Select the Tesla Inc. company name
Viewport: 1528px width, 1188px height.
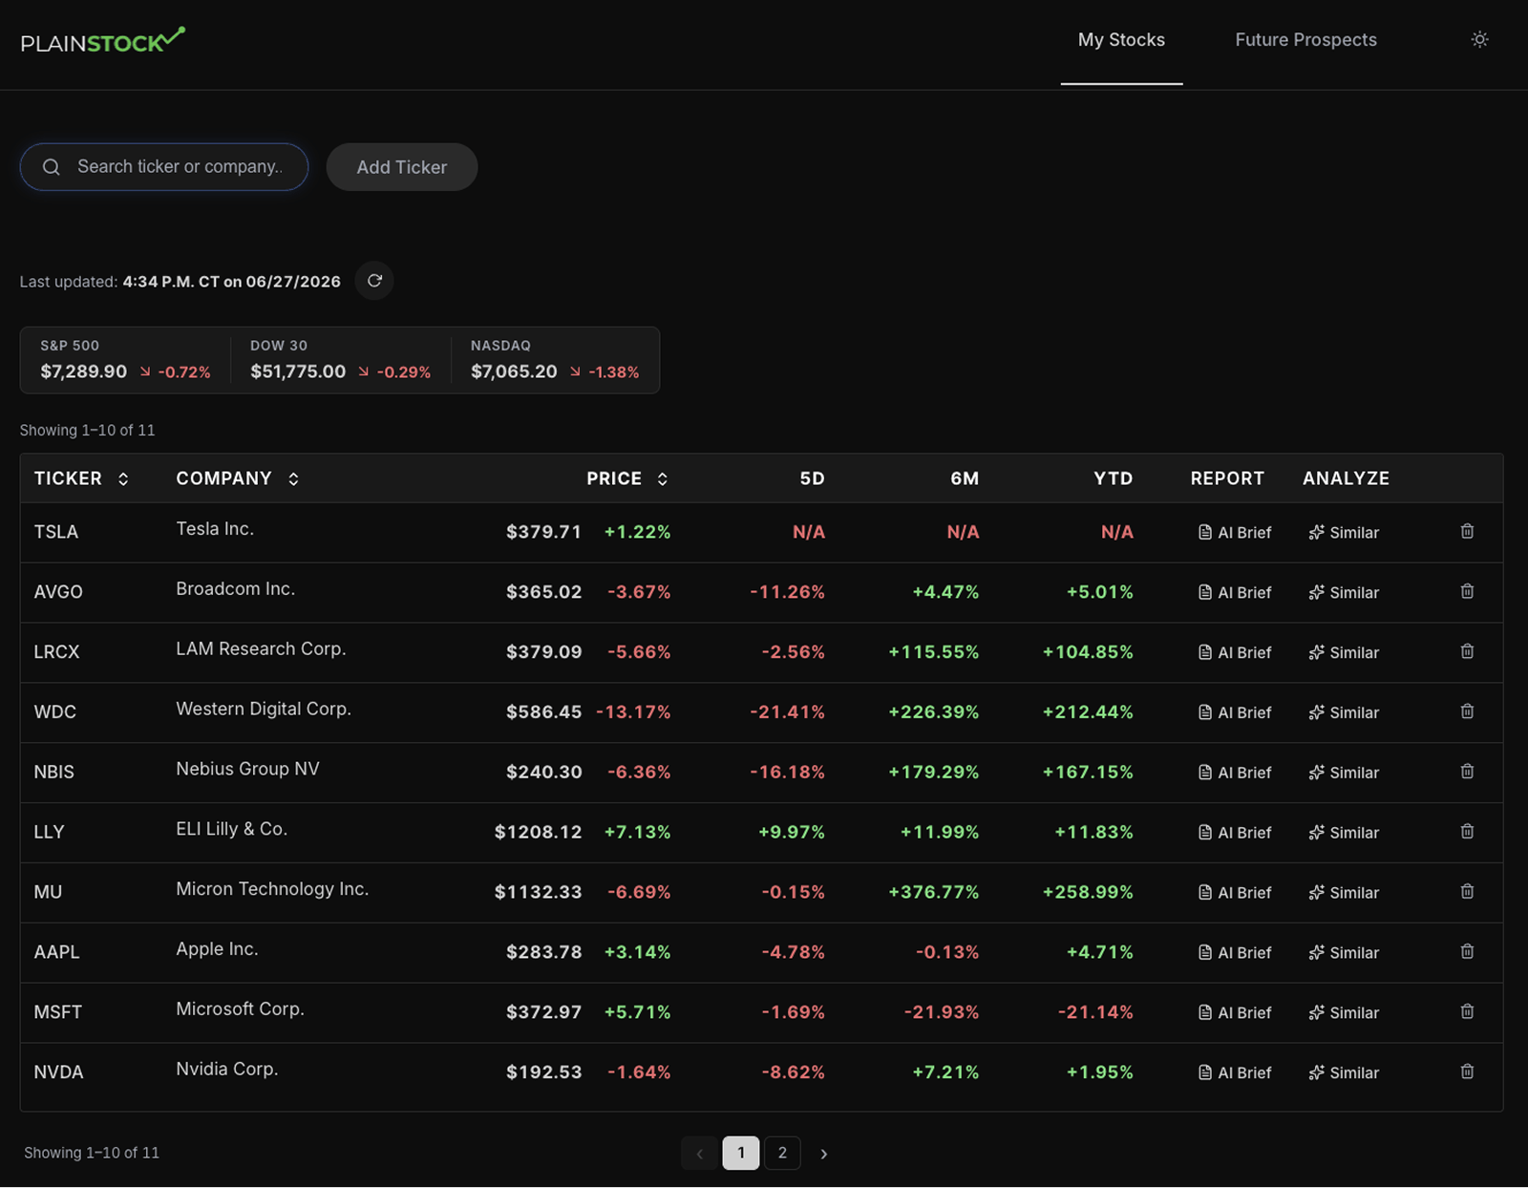(x=215, y=529)
